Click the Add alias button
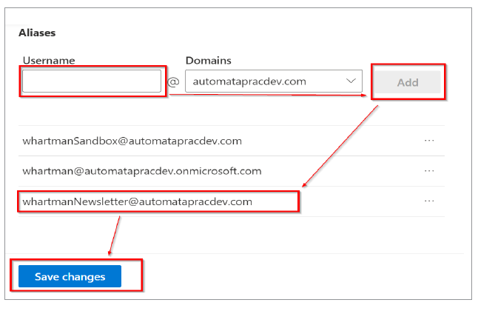Image resolution: width=478 pixels, height=314 pixels. pyautogui.click(x=408, y=82)
